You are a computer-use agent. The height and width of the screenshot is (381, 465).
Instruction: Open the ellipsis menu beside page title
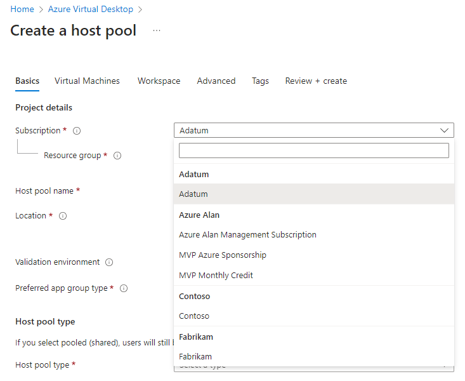[157, 30]
